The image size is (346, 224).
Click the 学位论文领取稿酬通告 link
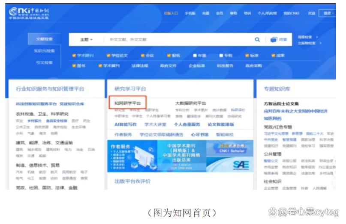[x=161, y=135]
